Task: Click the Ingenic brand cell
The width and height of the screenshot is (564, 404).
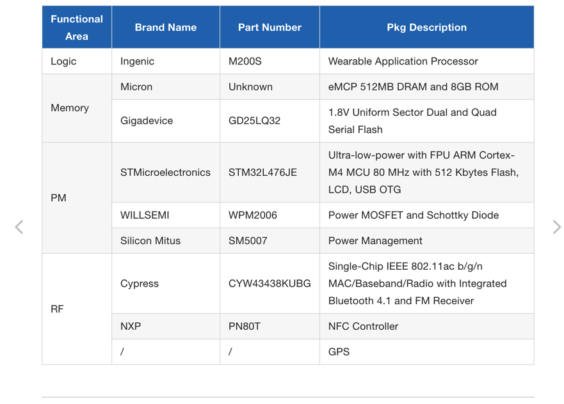Action: pos(137,61)
